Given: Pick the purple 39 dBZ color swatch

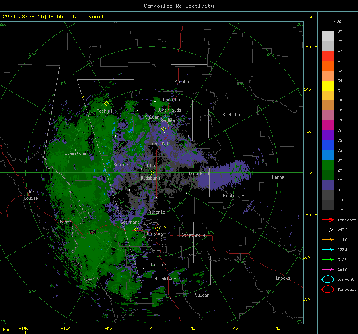Looking at the screenshot, I should (328, 135).
